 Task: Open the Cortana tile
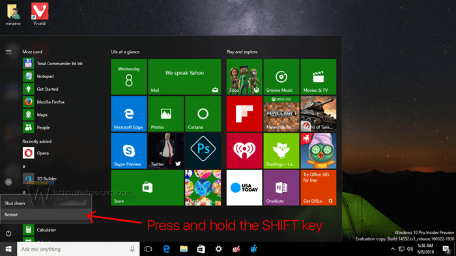(203, 114)
